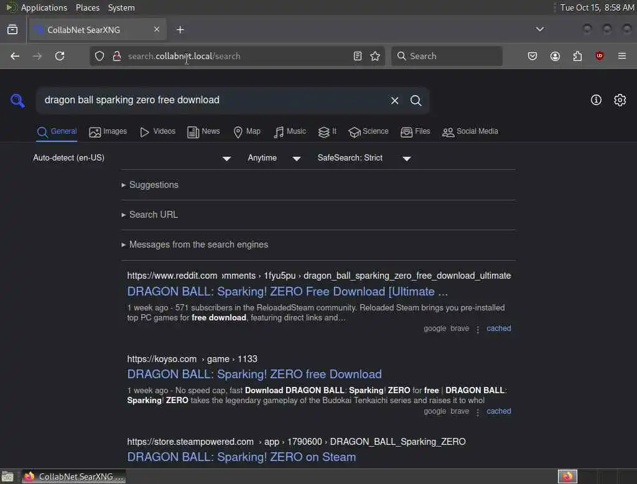Viewport: 637px width, 484px height.
Task: Open a new tab with plus button
Action: coord(180,30)
